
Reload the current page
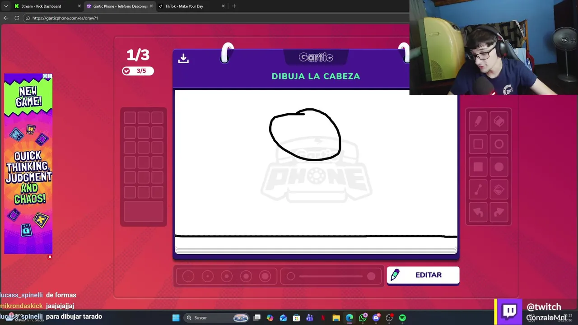pyautogui.click(x=17, y=18)
